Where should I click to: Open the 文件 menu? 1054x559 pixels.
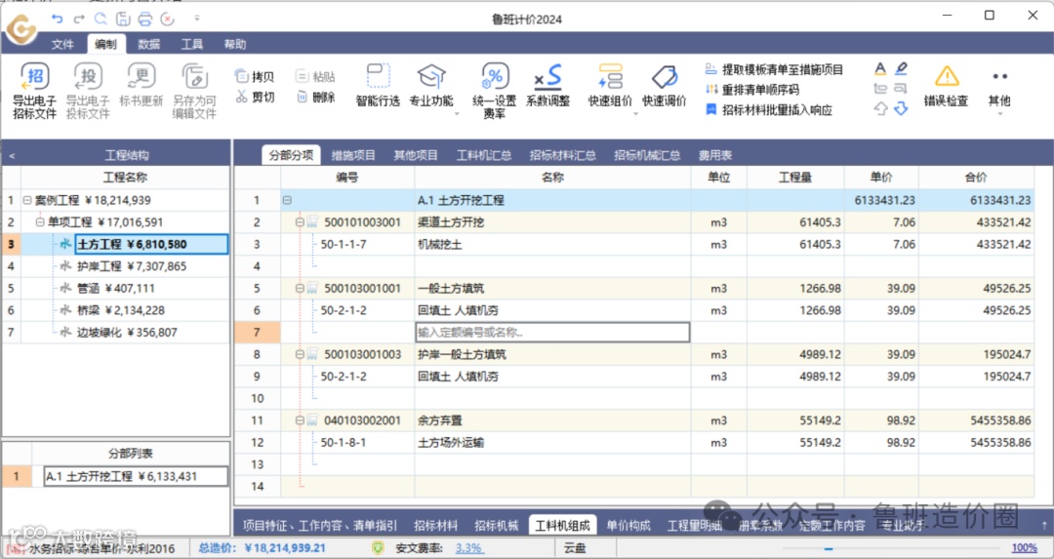click(62, 44)
